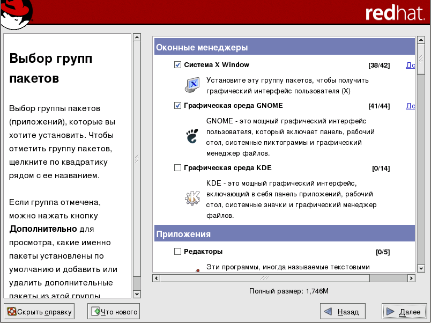
Task: Uncheck the Графическая среда GNOME checkbox
Action: (x=177, y=106)
